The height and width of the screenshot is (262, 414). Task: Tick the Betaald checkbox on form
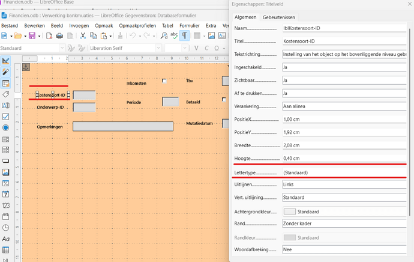coord(224,100)
